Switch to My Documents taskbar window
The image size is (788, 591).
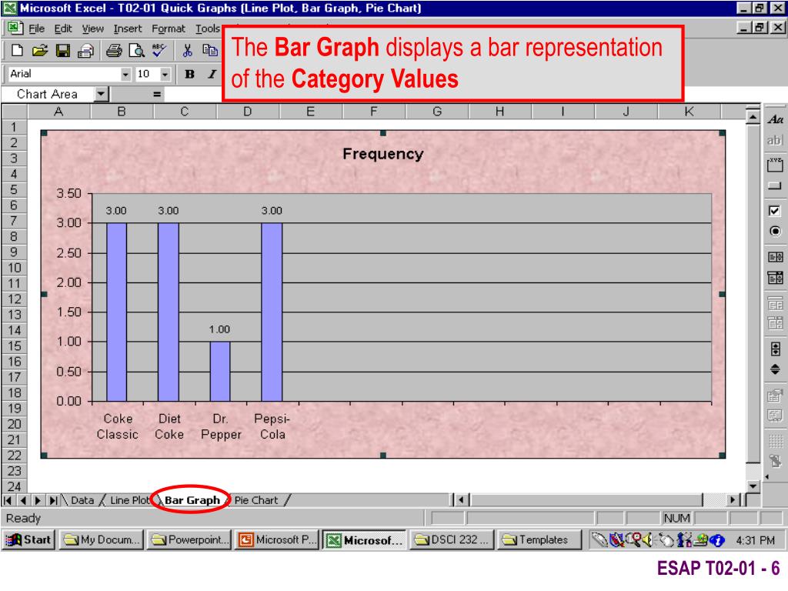tap(102, 539)
